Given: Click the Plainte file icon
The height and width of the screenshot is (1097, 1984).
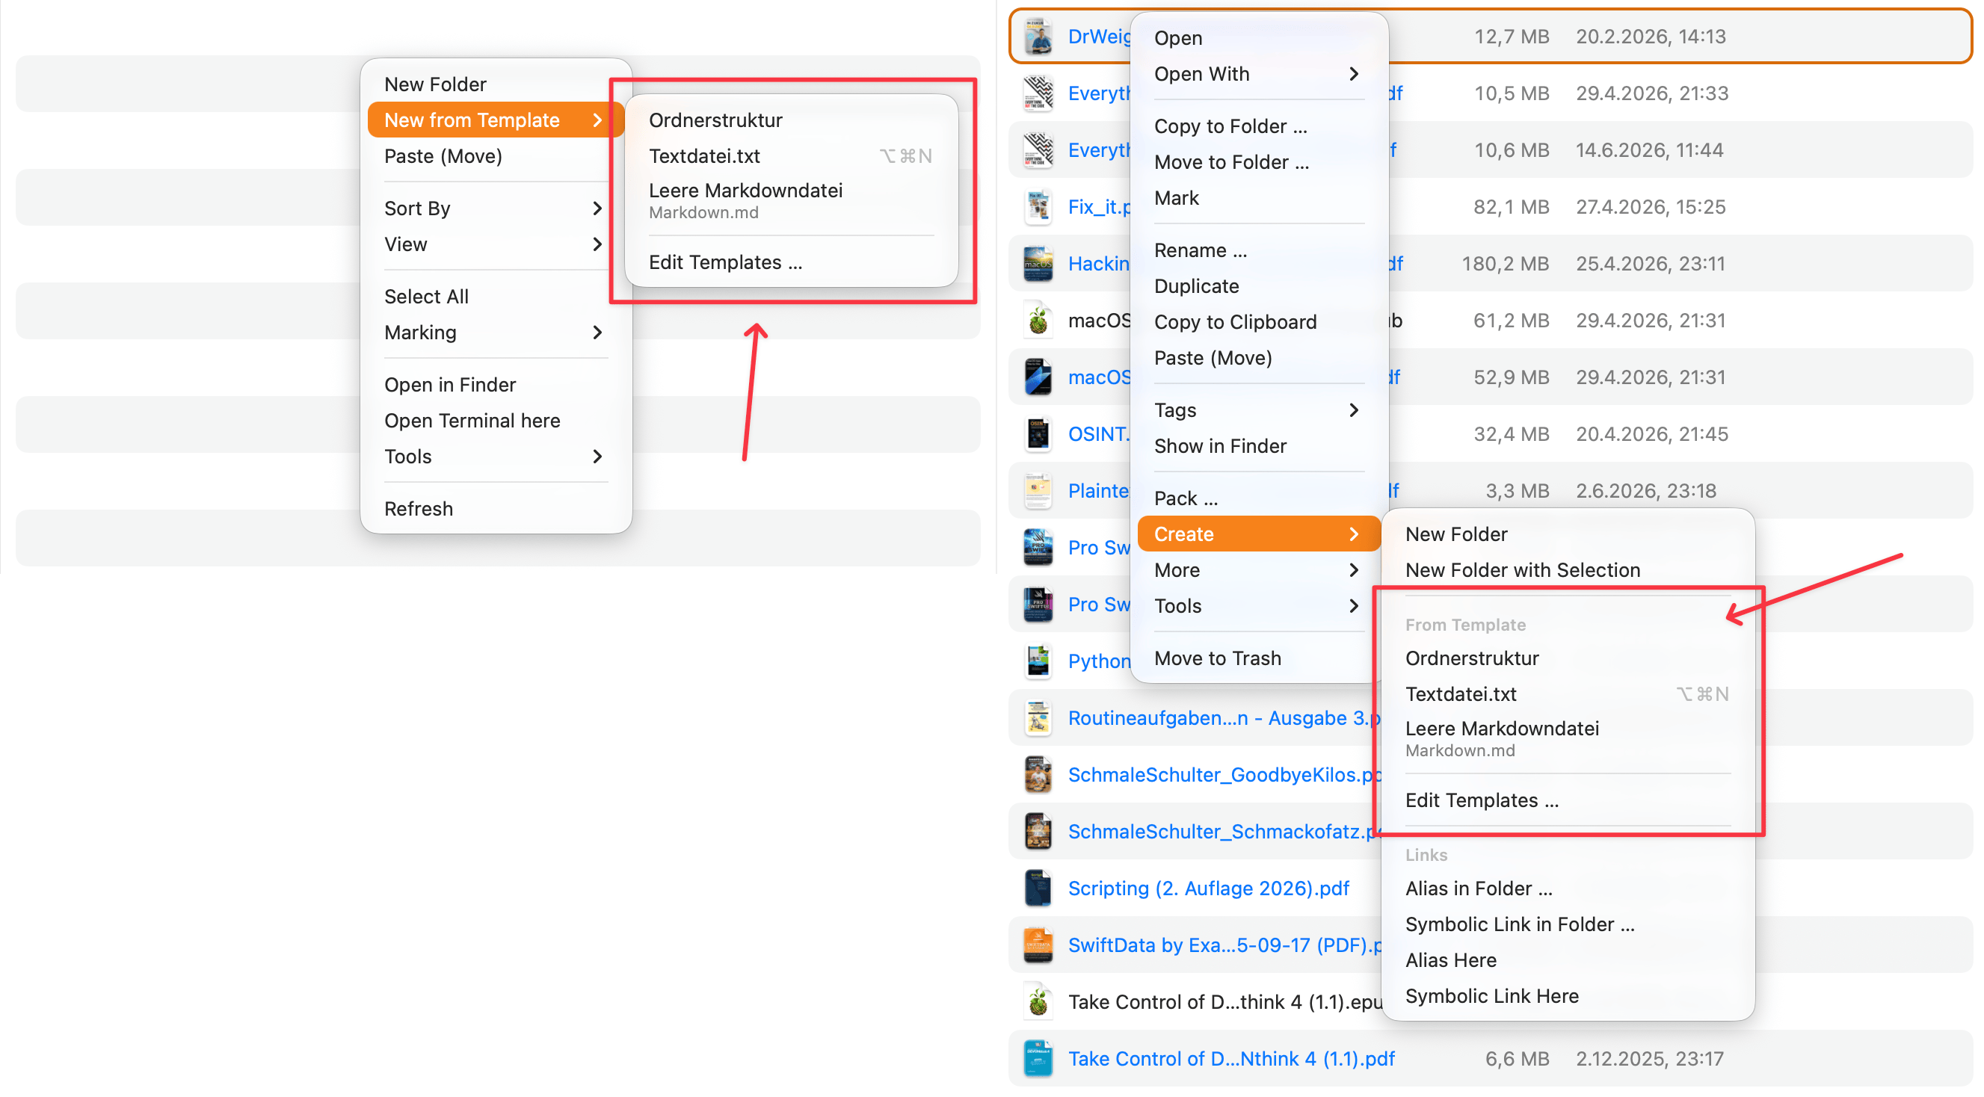Looking at the screenshot, I should click(x=1038, y=490).
